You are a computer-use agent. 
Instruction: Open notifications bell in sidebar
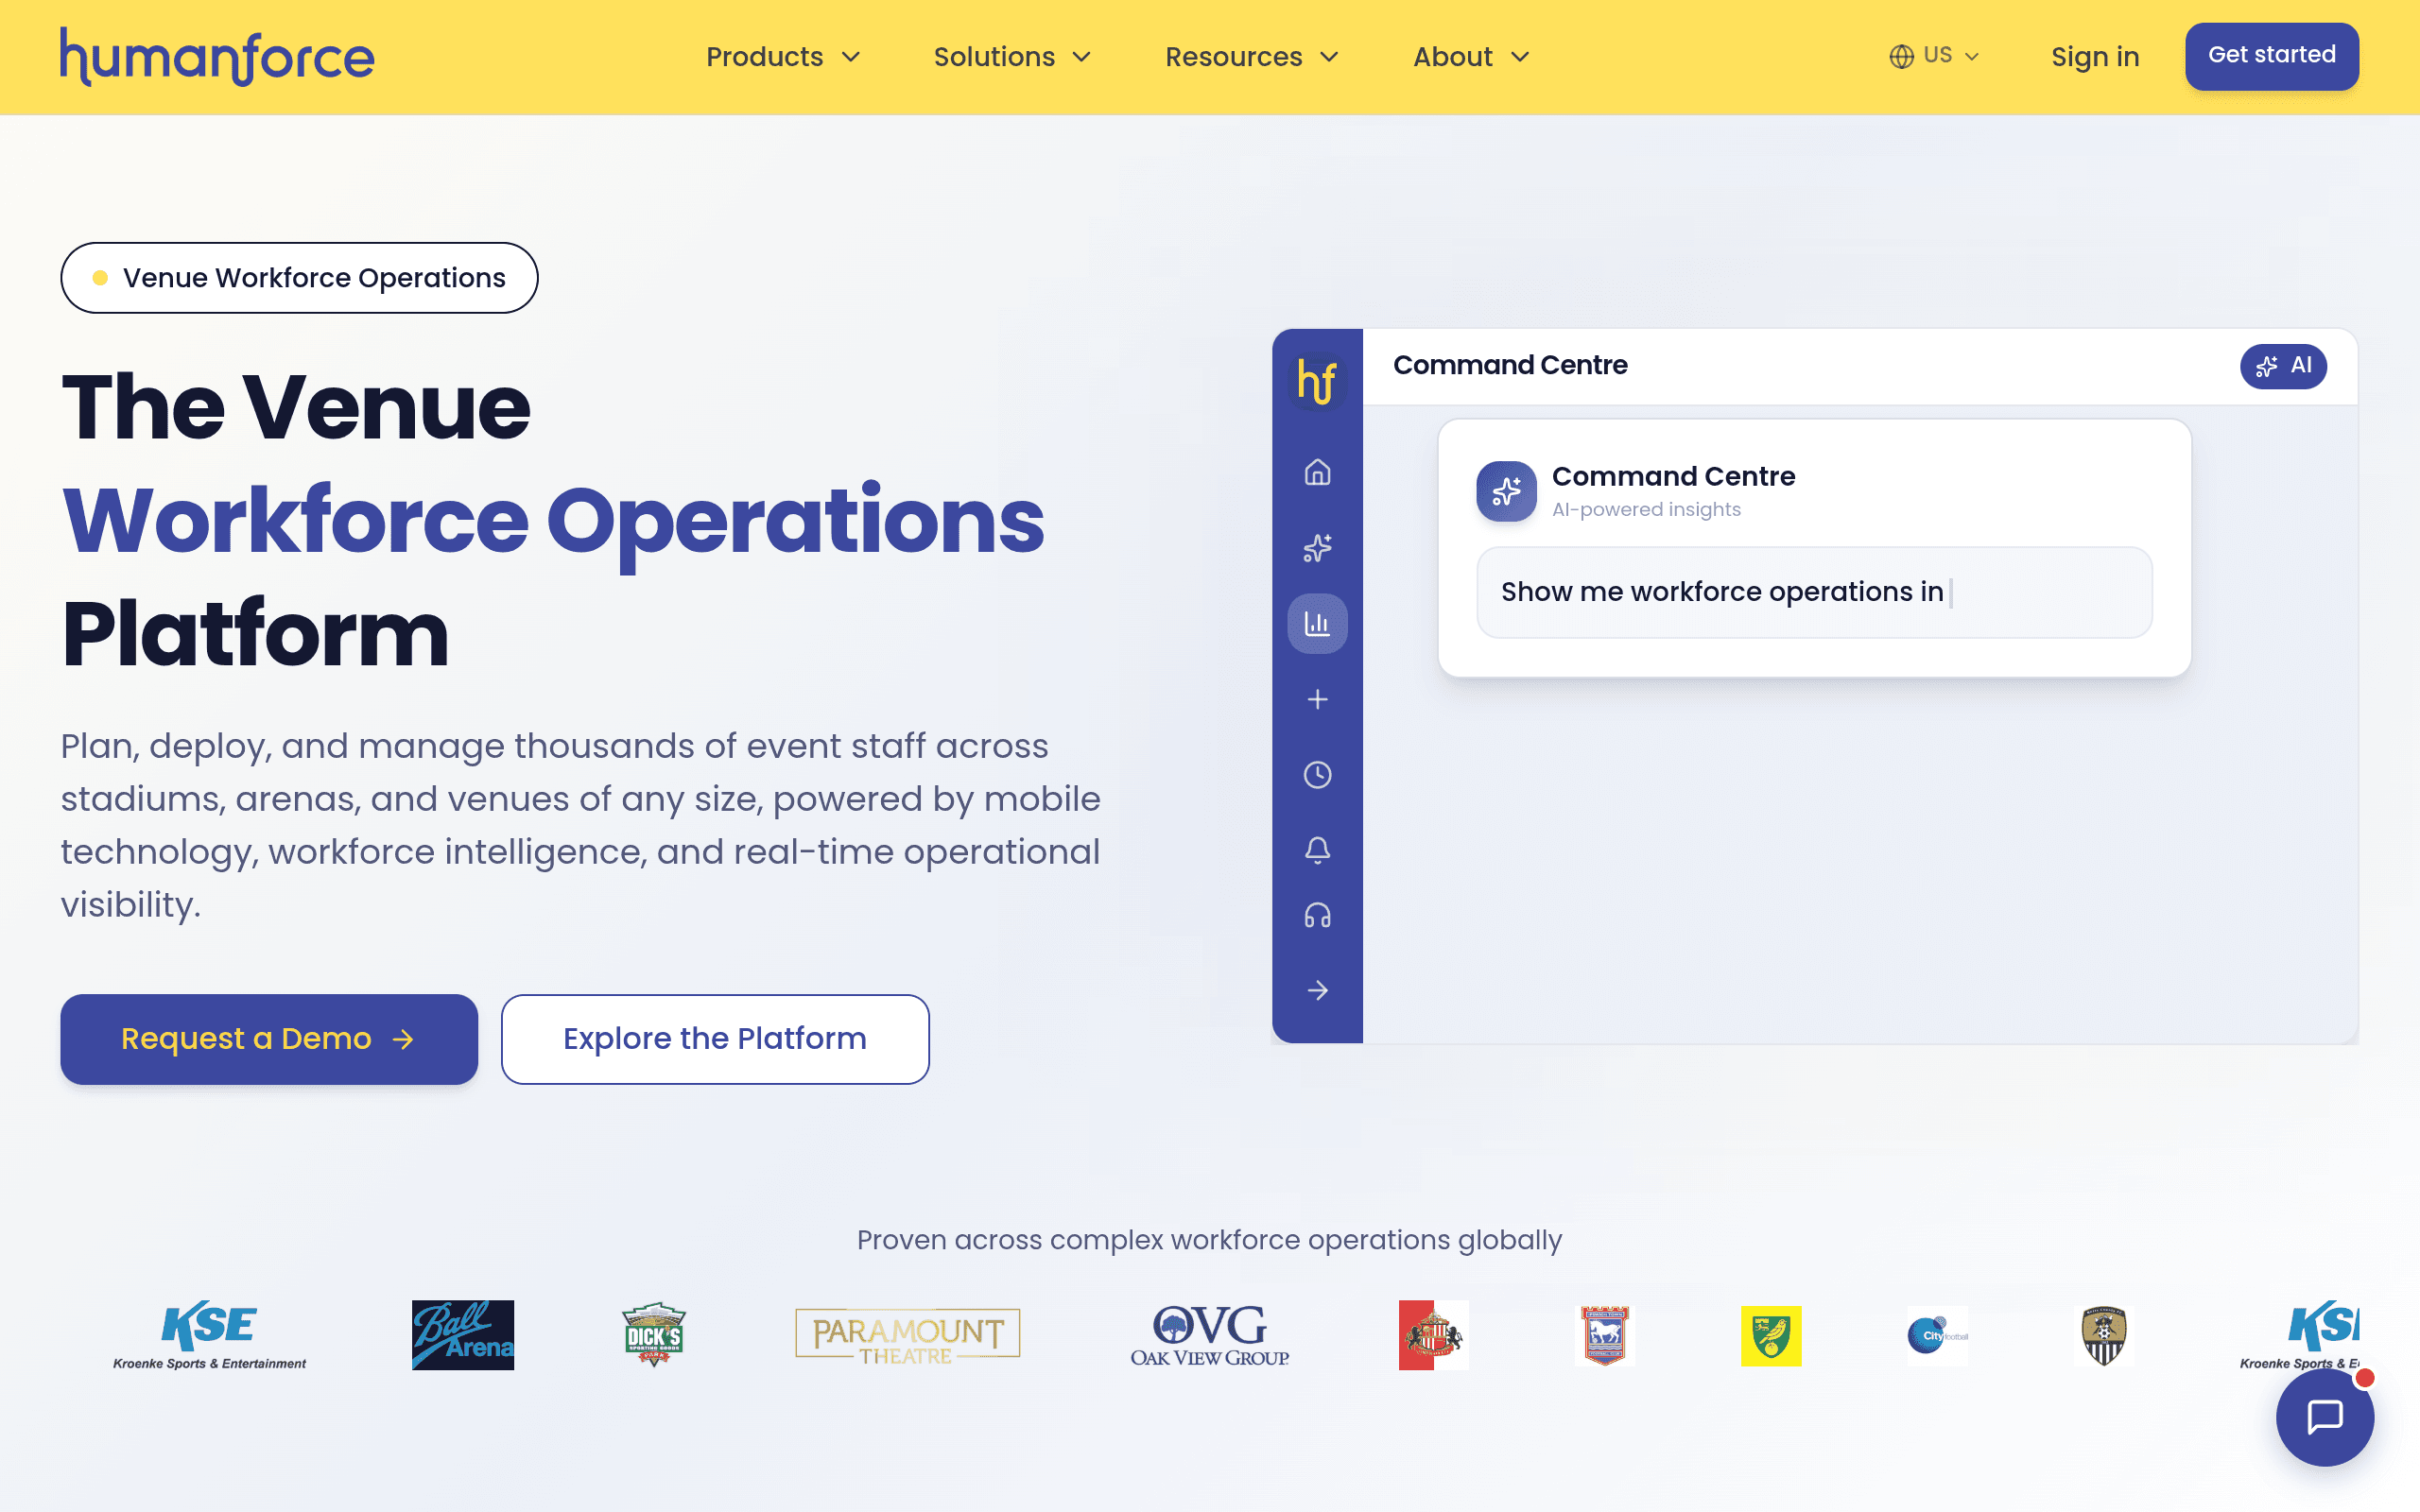[1317, 850]
